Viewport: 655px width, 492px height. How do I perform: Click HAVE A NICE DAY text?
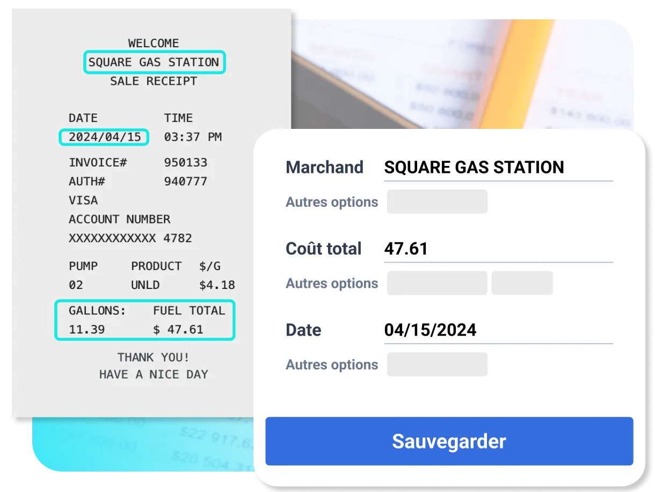154,374
